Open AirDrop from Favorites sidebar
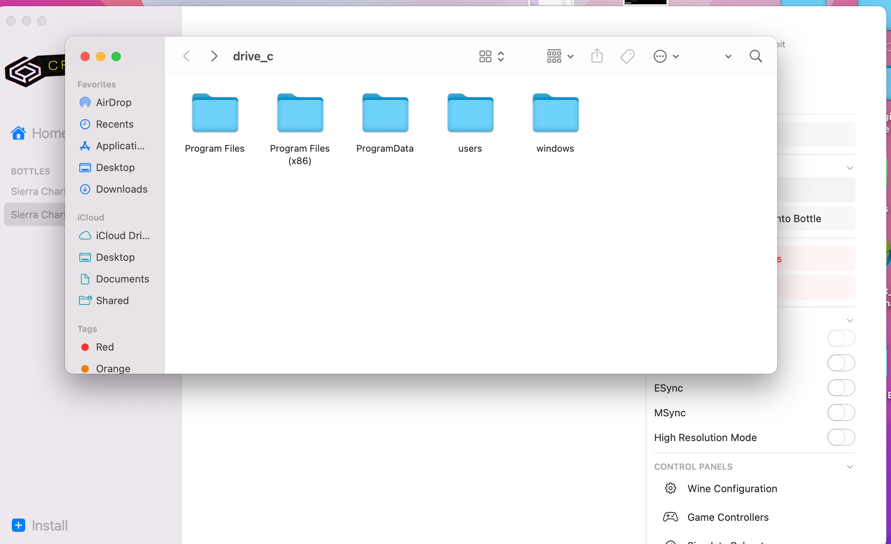The image size is (891, 544). coord(113,103)
